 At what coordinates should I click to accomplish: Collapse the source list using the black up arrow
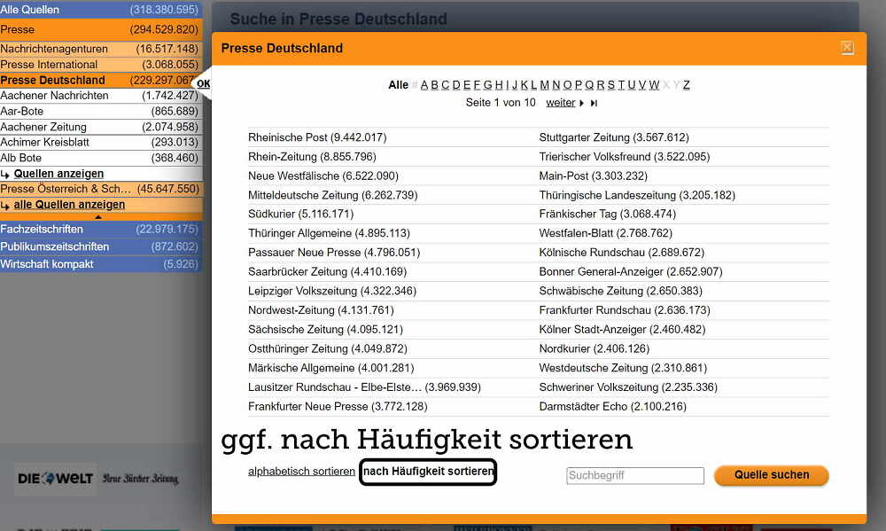point(98,216)
